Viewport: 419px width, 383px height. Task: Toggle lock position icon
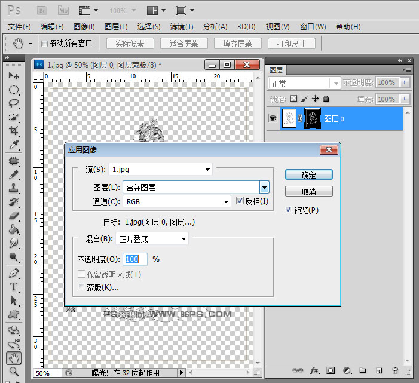pyautogui.click(x=316, y=99)
